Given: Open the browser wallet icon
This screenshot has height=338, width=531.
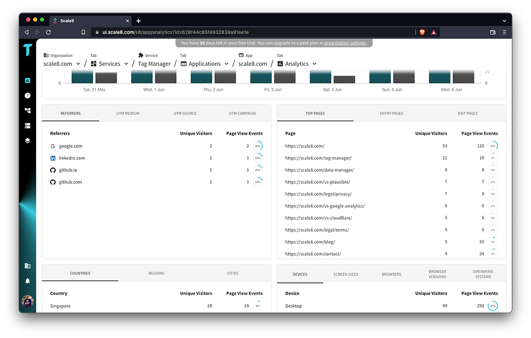Looking at the screenshot, I should [x=493, y=32].
